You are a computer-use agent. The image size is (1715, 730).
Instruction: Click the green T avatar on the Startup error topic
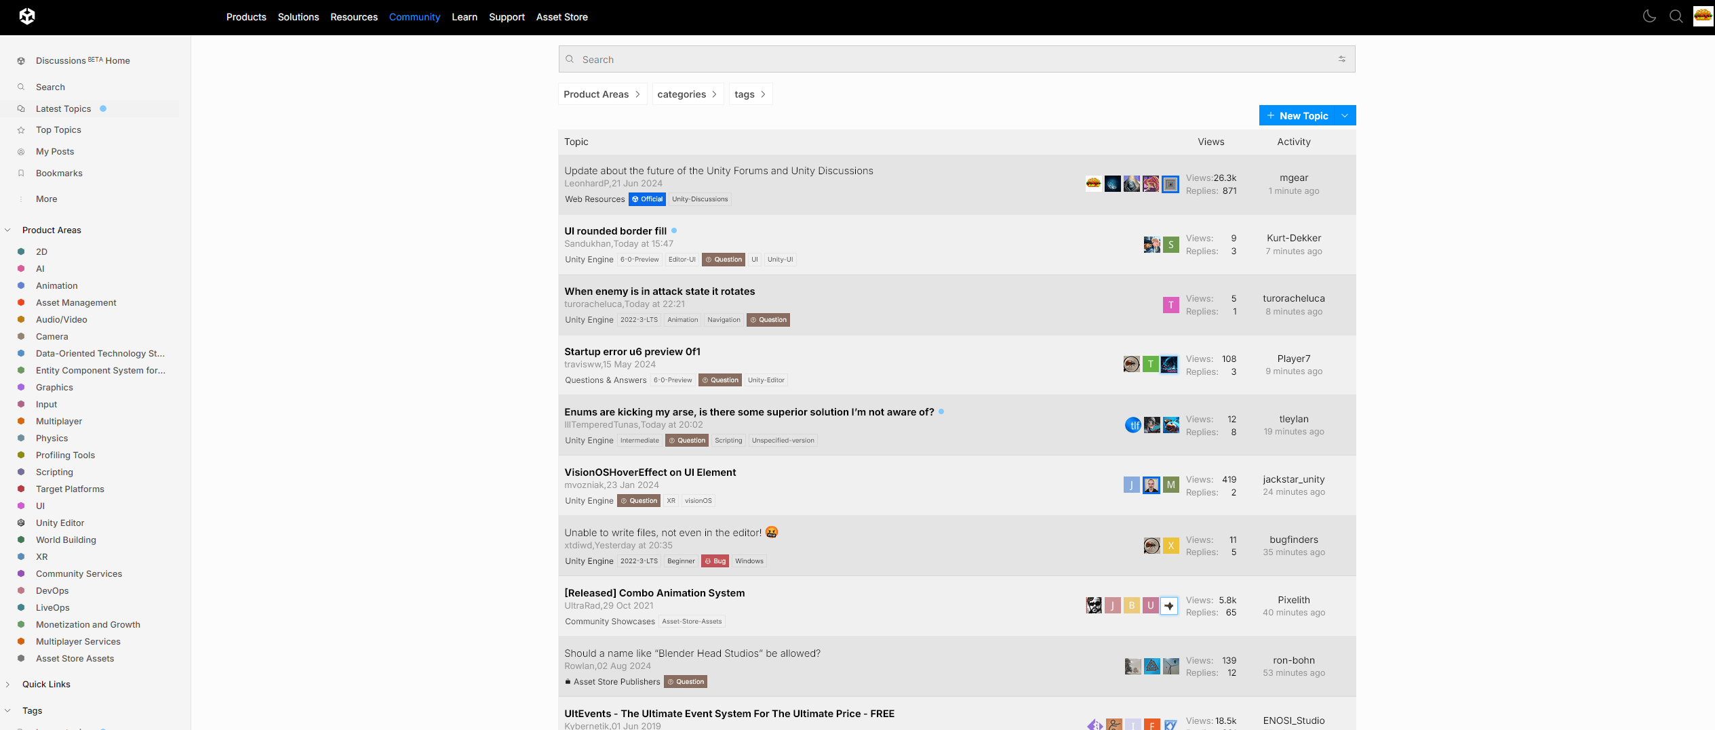pyautogui.click(x=1151, y=365)
